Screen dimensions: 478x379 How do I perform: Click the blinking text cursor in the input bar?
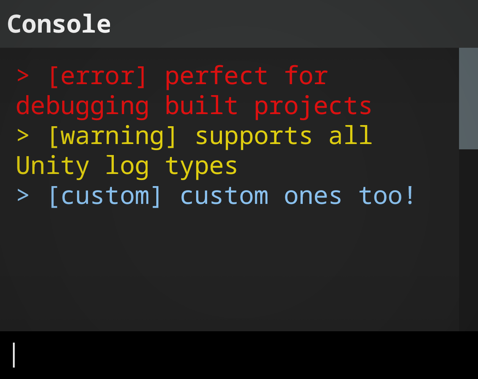14,355
